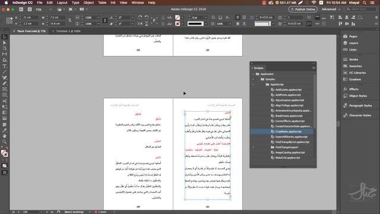Click the reference point locator grid
The height and width of the screenshot is (214, 380).
[9, 21]
